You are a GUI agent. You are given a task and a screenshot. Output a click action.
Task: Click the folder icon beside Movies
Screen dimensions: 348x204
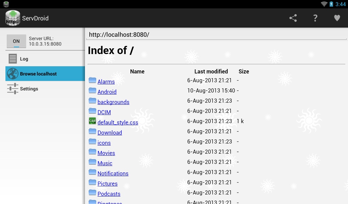pyautogui.click(x=92, y=152)
